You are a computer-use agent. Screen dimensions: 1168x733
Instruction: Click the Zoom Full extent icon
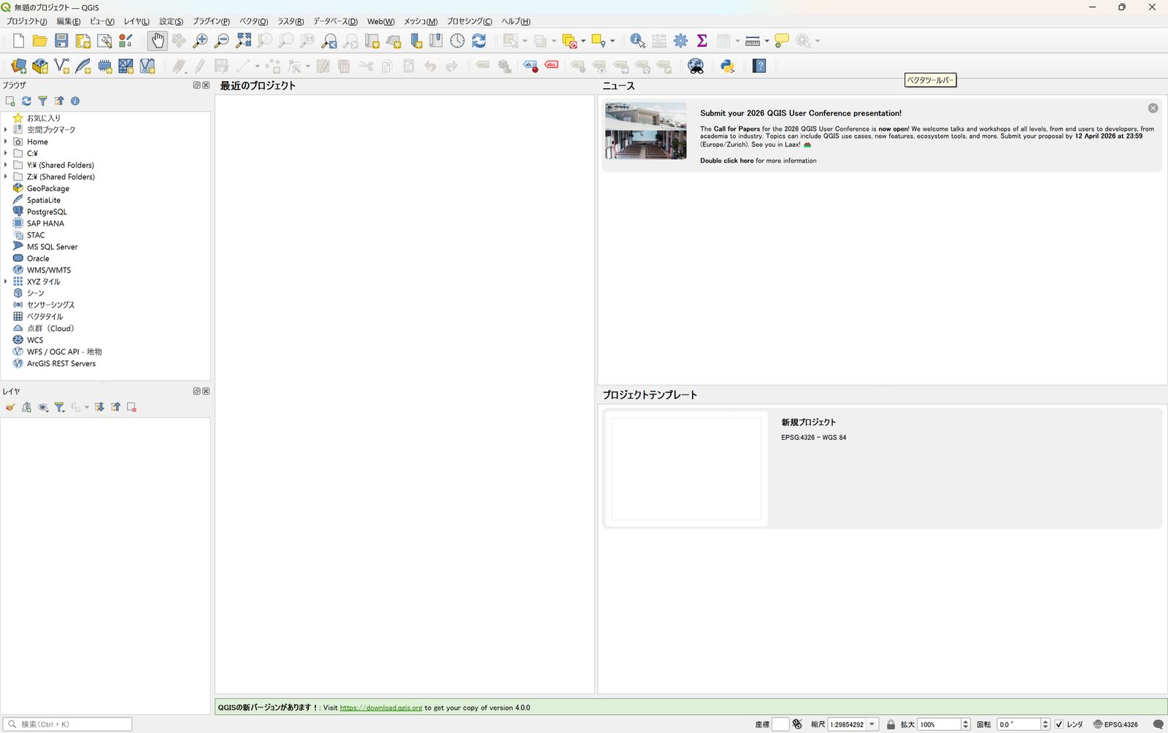[244, 41]
